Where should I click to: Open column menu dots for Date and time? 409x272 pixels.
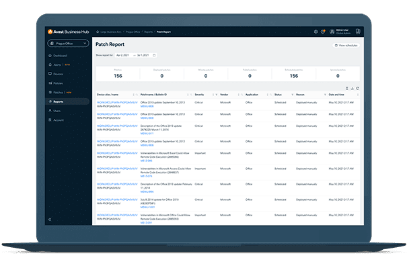pyautogui.click(x=358, y=95)
